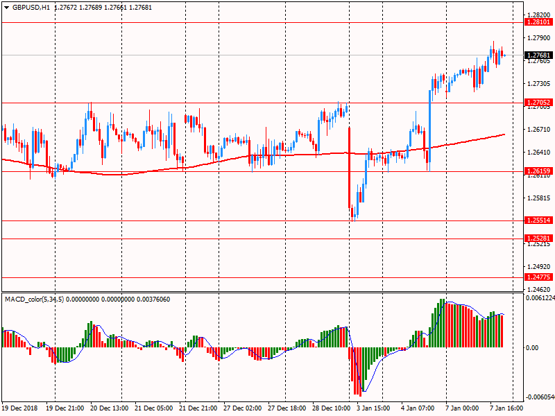Screen dimensions: 555x416
Task: Click the 1.26159 red price label
Action: click(x=538, y=171)
